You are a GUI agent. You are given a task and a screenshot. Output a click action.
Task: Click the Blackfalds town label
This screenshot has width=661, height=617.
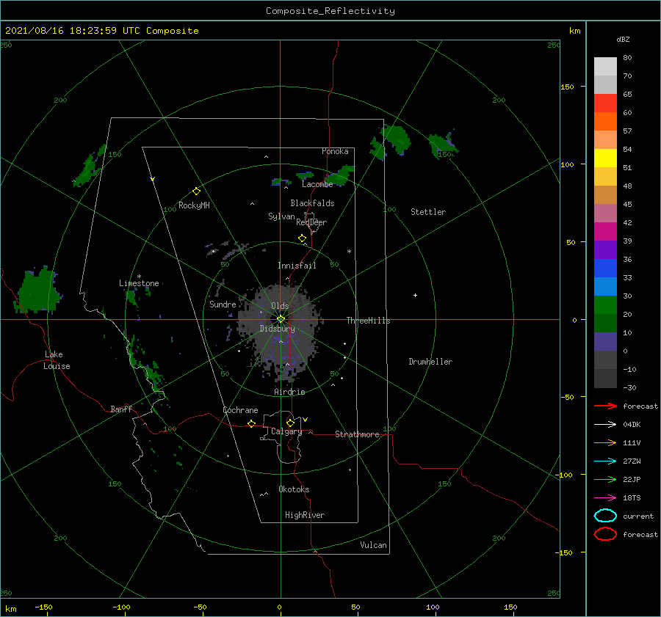(312, 203)
